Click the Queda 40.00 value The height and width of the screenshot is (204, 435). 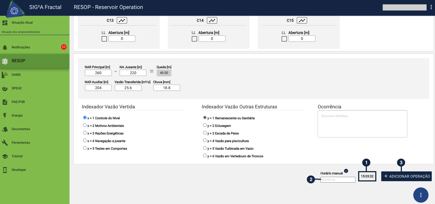(164, 73)
